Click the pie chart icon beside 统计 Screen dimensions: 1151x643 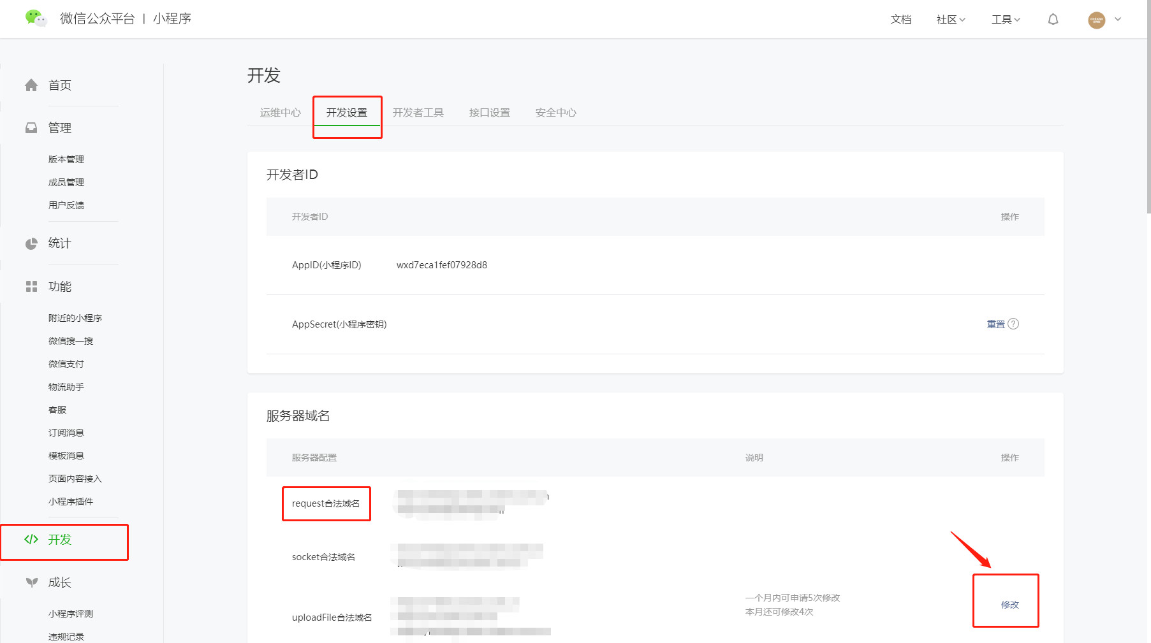(31, 243)
